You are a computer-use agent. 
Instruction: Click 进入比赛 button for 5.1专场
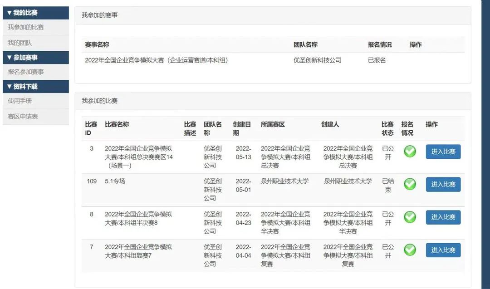coord(443,184)
